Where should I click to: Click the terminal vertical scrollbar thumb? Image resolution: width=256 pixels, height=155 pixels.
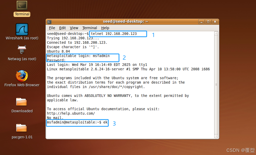coord(216,85)
